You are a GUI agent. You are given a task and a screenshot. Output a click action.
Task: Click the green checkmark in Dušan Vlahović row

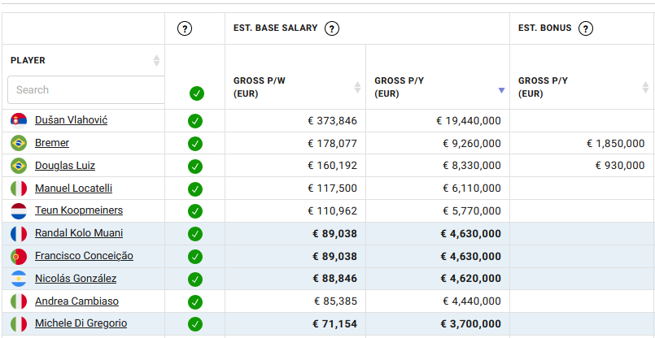point(195,121)
